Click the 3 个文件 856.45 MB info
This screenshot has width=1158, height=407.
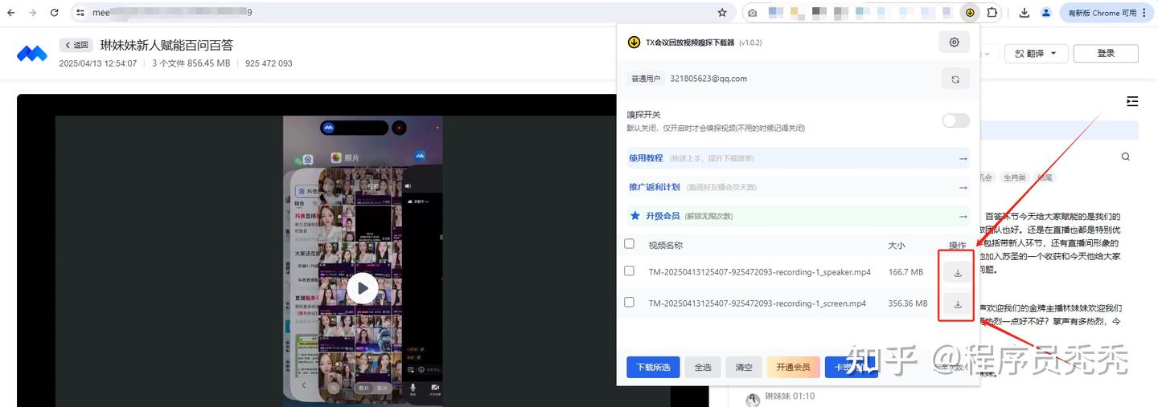click(191, 63)
